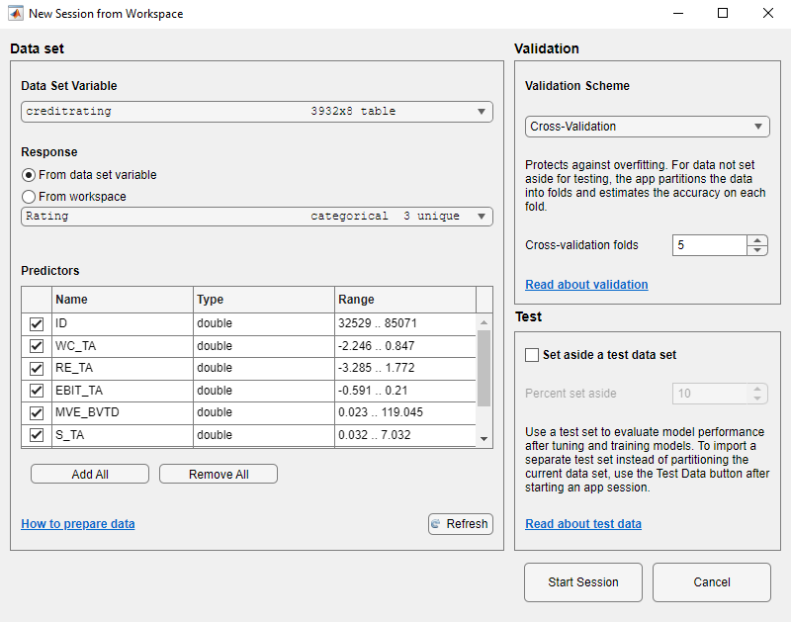Open the 'Read about validation' link

point(586,284)
